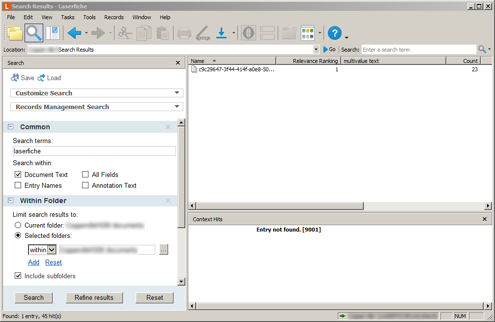Toggle the Search pane magnifier icon
This screenshot has height=322, width=495.
point(34,33)
